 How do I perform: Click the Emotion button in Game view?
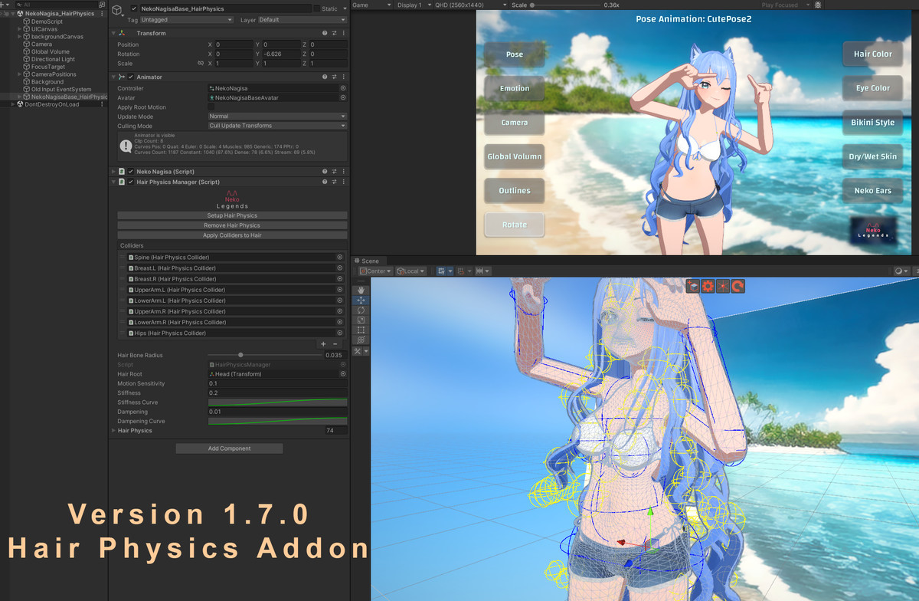click(x=515, y=89)
